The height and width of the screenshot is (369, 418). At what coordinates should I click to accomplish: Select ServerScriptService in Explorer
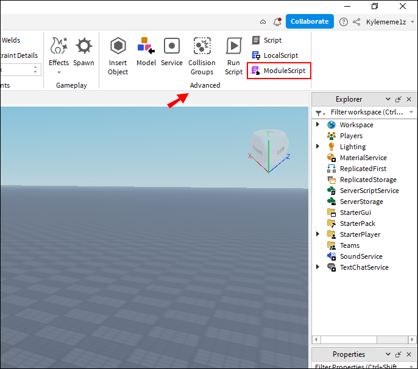click(x=369, y=191)
